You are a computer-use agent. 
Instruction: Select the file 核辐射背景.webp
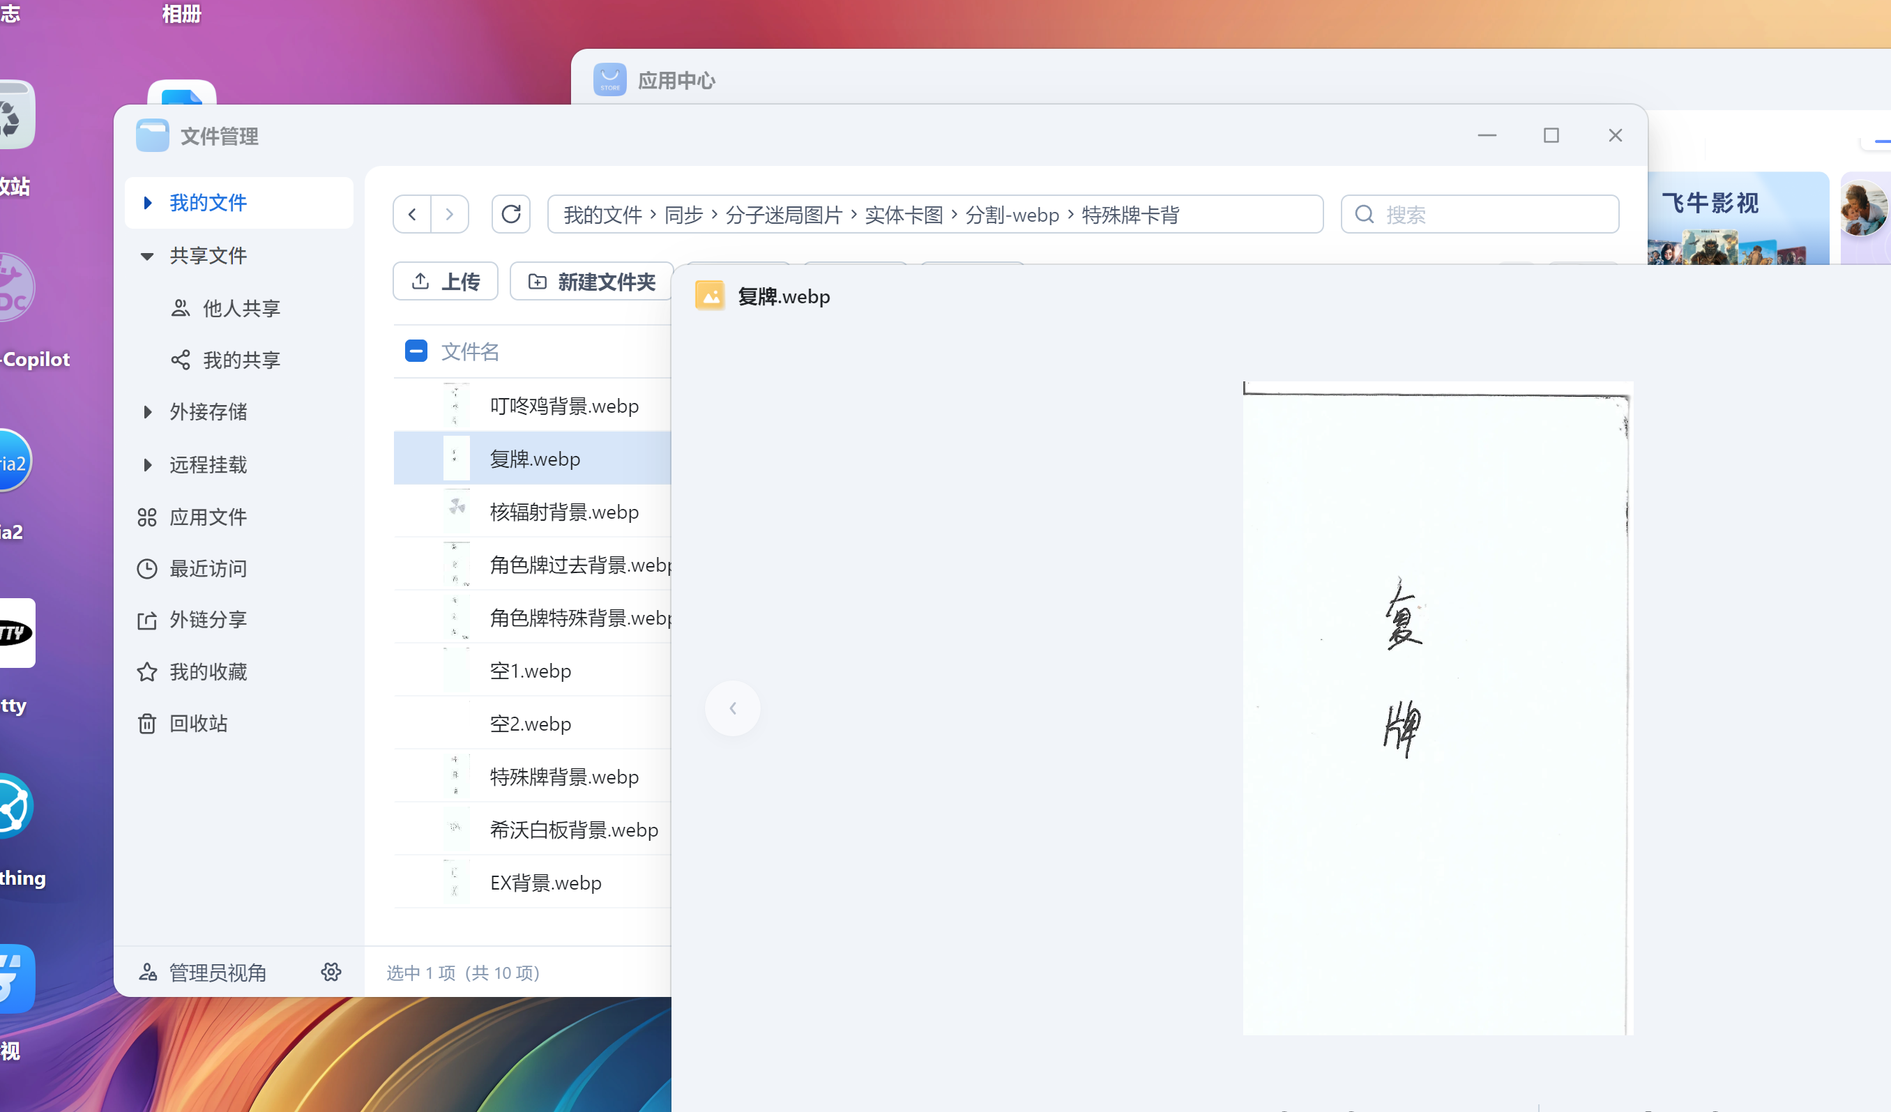563,512
